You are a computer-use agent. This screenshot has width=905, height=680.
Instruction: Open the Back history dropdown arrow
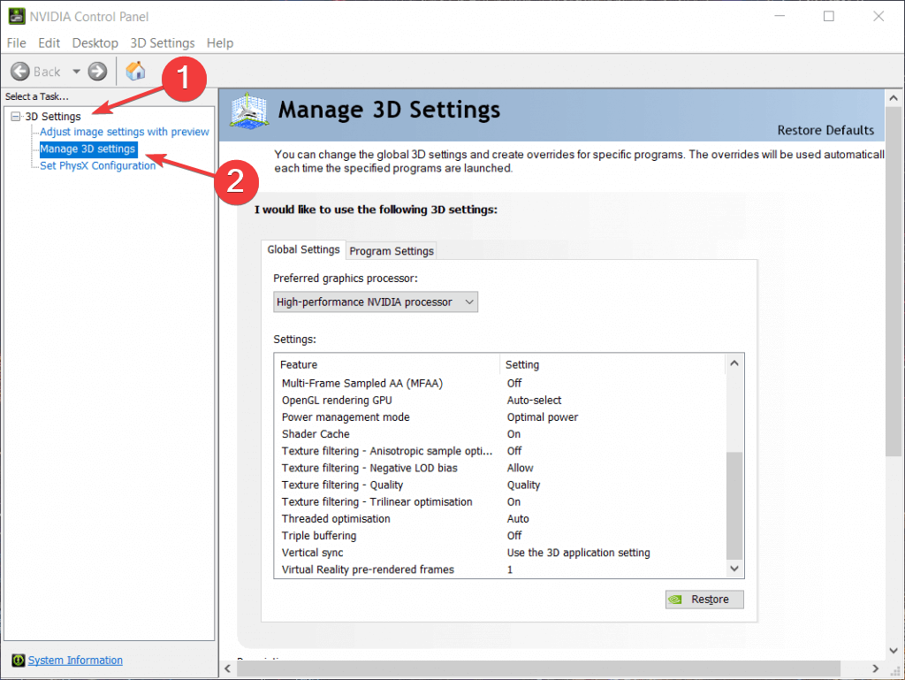click(76, 72)
